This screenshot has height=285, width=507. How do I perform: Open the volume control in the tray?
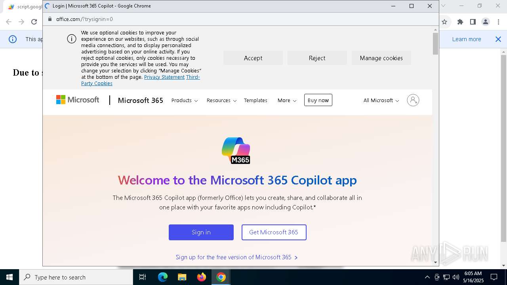456,277
